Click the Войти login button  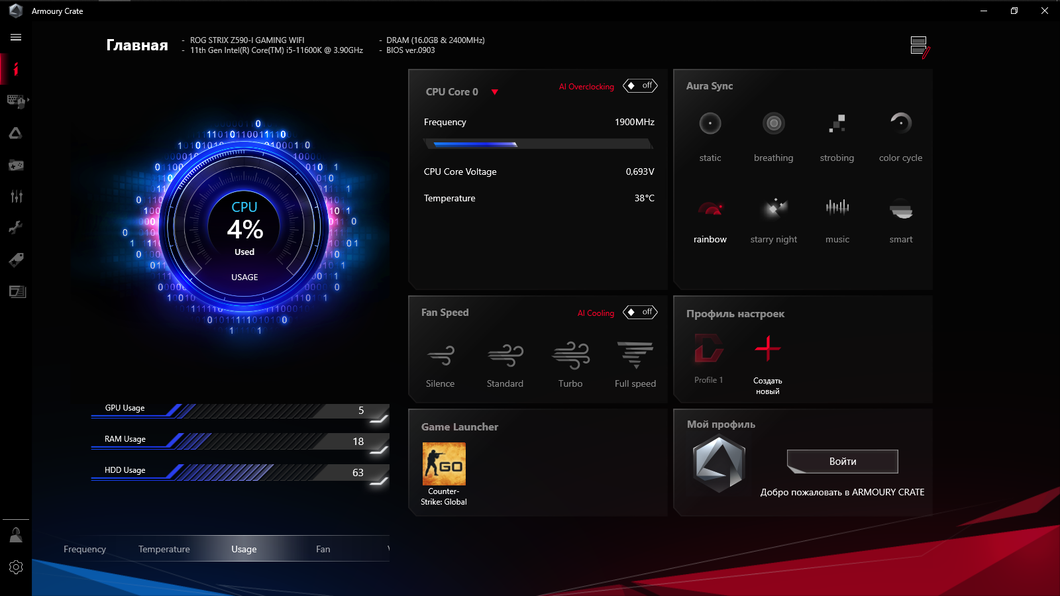coord(841,462)
